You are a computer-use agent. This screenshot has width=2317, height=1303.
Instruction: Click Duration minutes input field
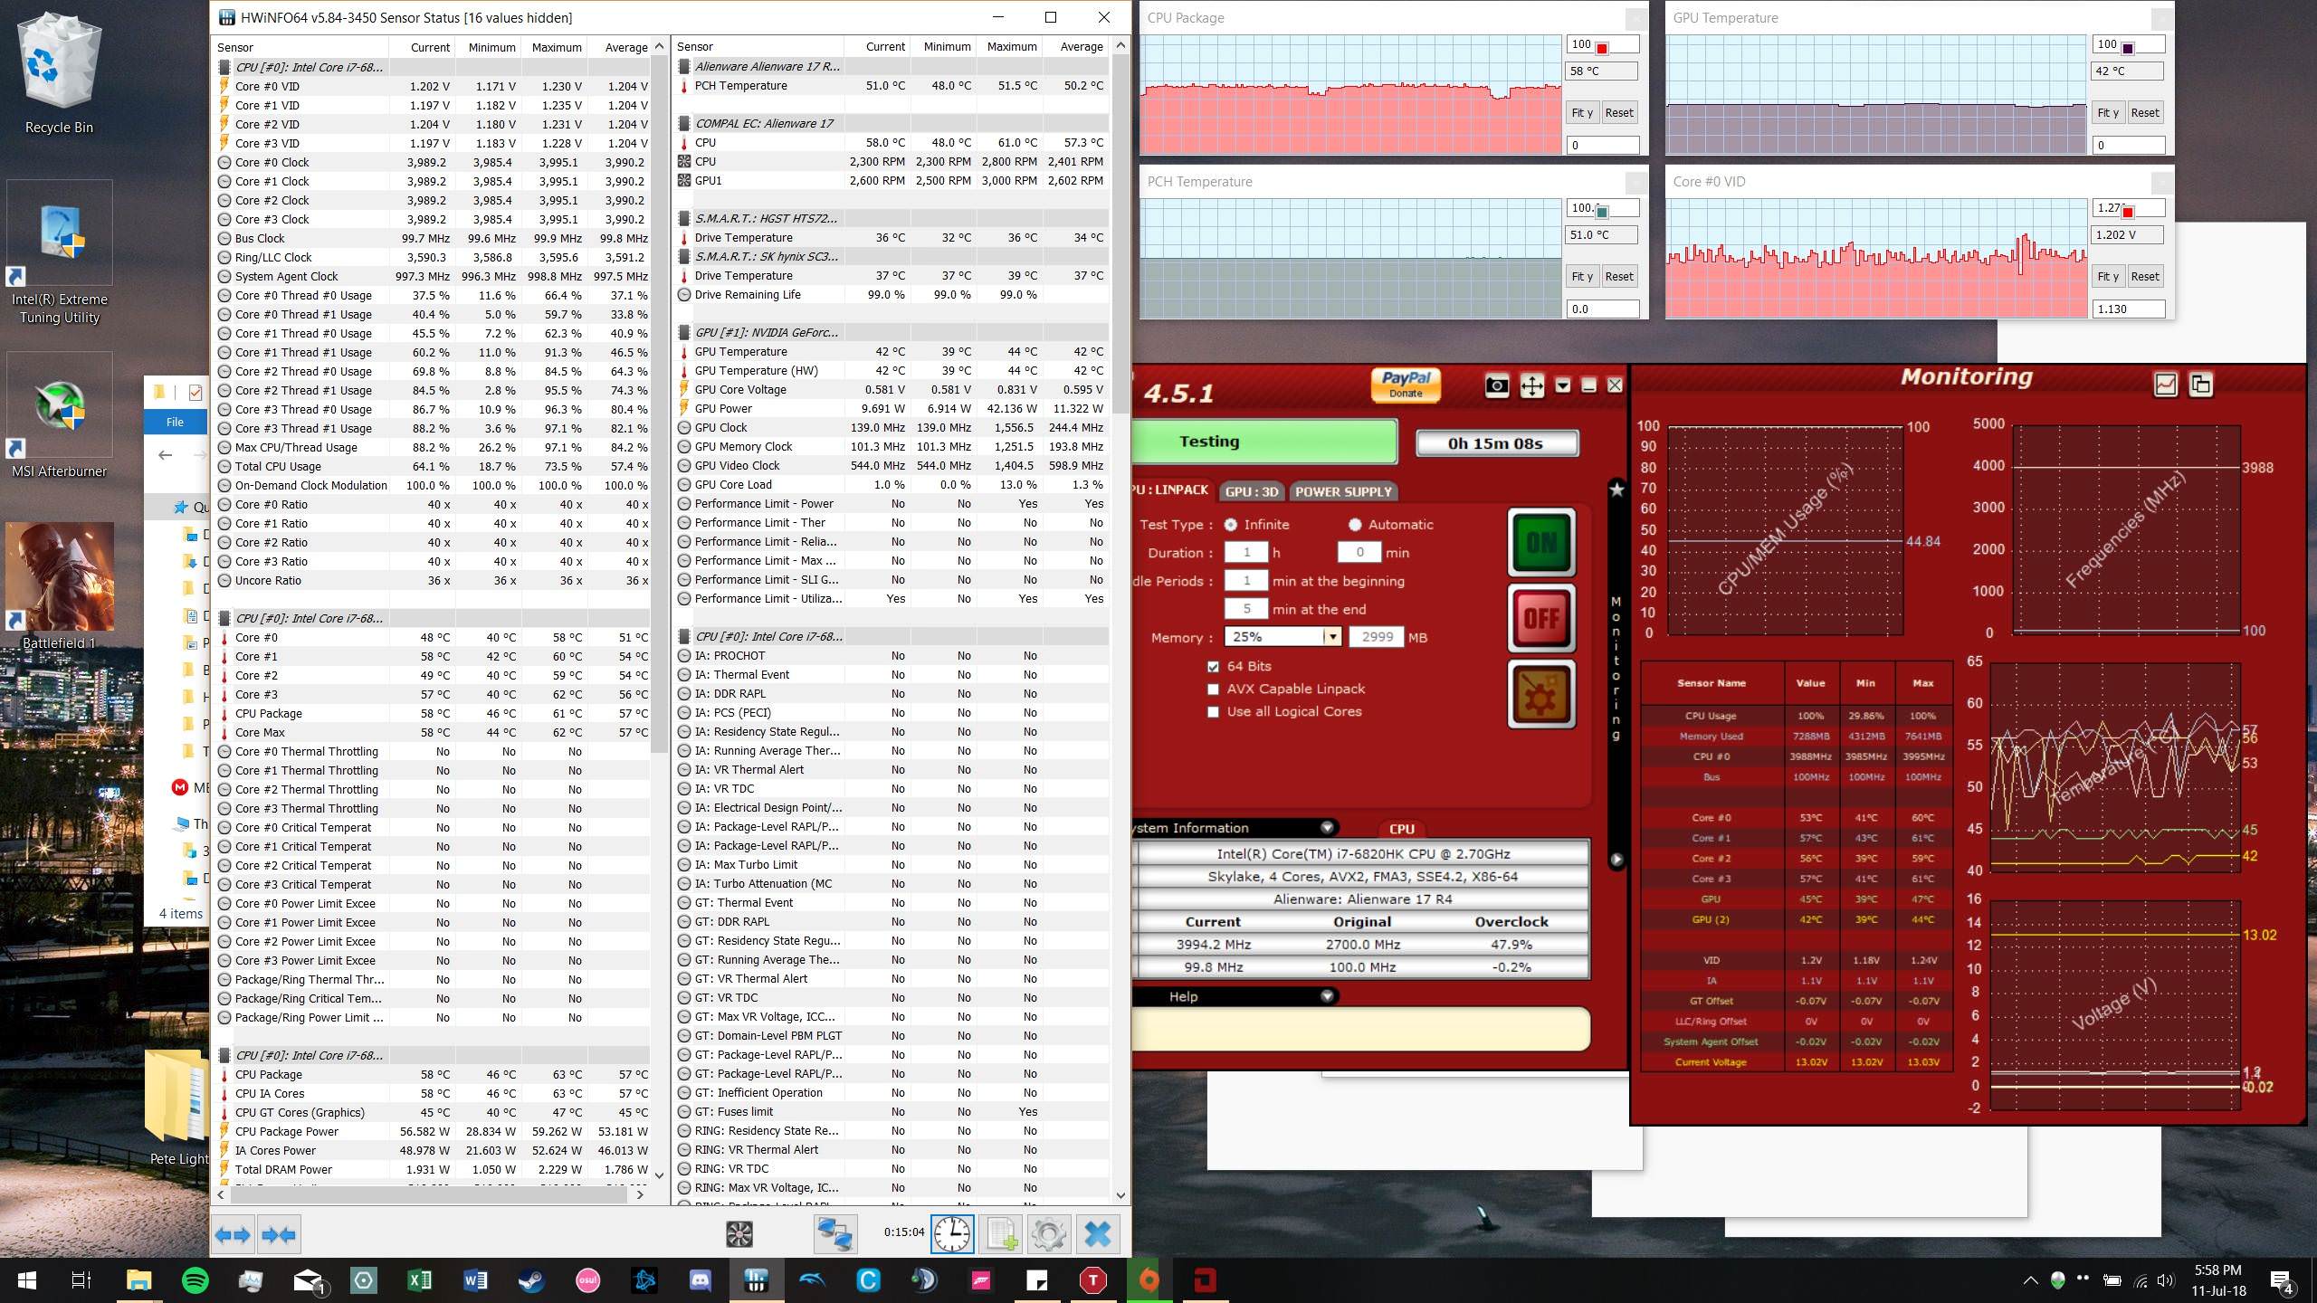(1359, 553)
